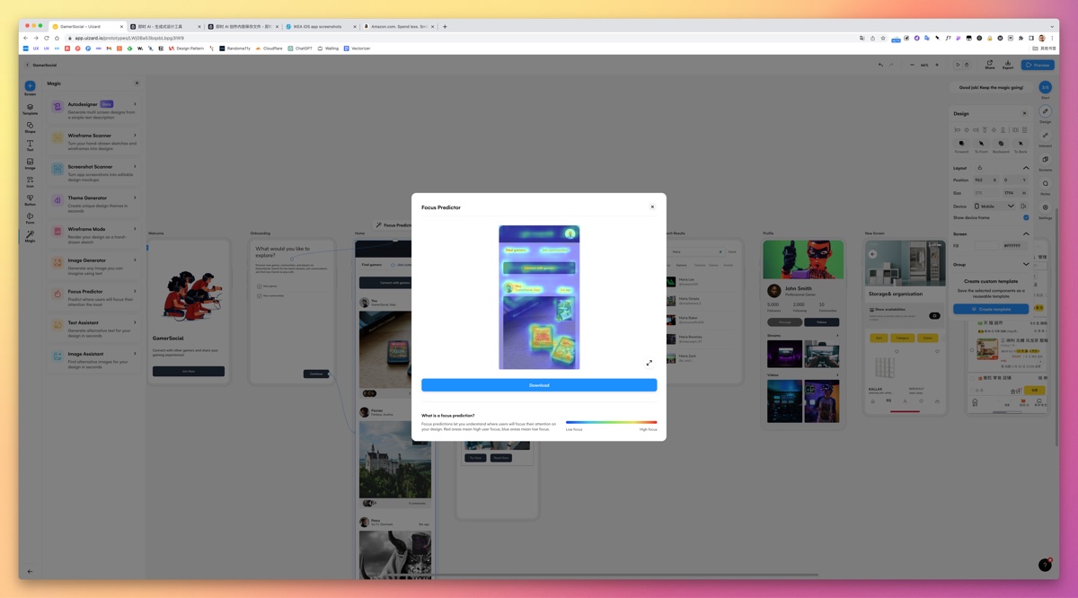Viewport: 1078px width, 598px height.
Task: Open the Magic tool in left sidebar
Action: 30,236
